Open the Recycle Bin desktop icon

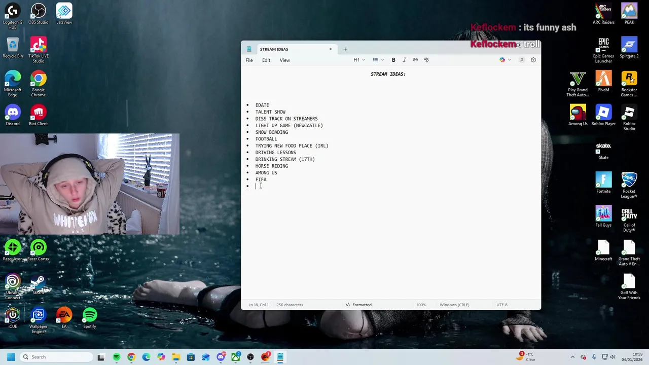13,48
